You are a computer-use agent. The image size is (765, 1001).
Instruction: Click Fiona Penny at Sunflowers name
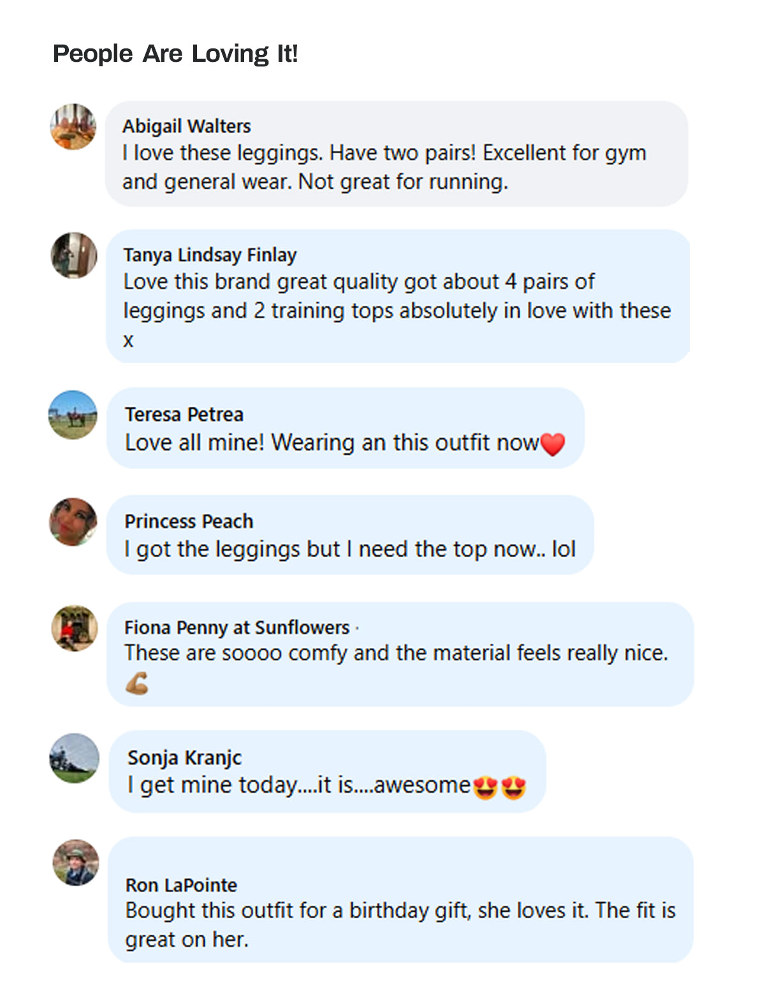(237, 628)
